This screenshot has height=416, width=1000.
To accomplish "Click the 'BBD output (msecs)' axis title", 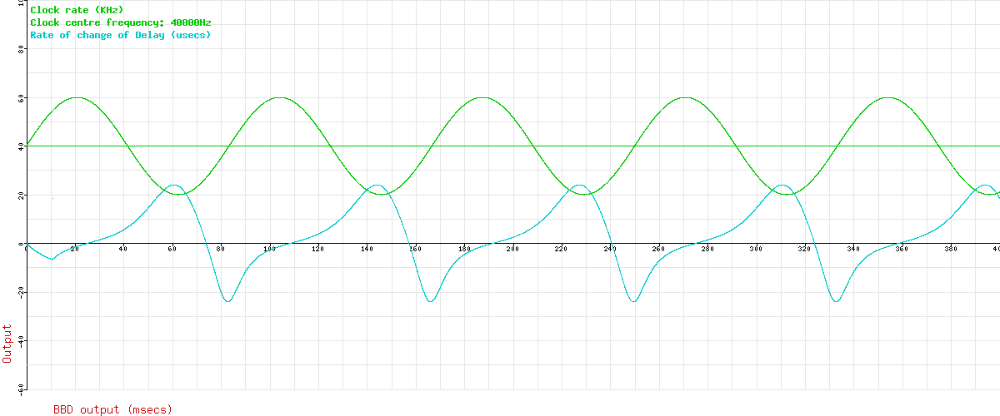I will coord(112,409).
